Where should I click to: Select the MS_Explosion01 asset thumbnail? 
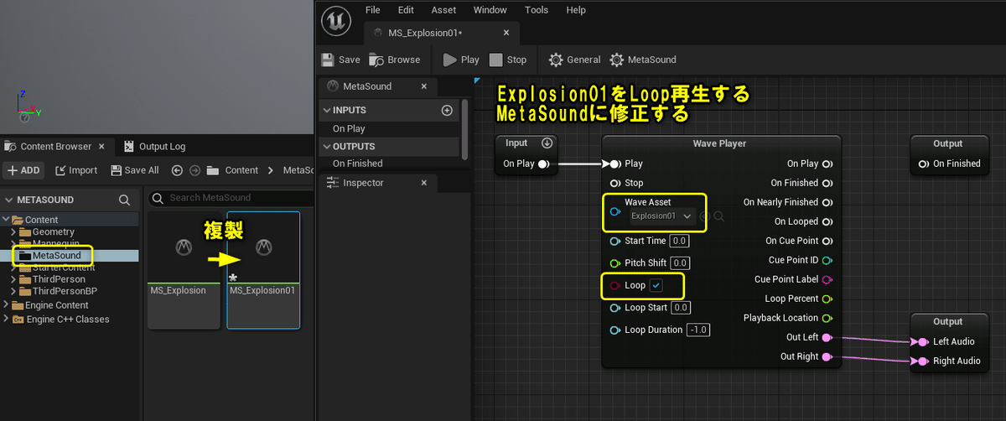[263, 270]
